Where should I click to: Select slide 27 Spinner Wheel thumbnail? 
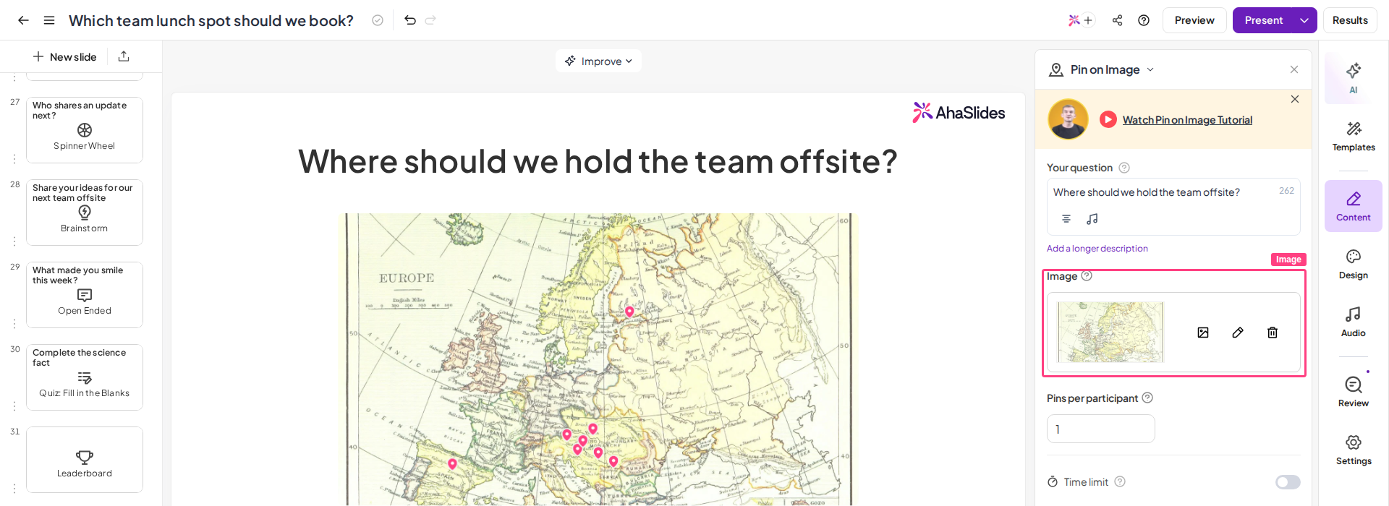(x=85, y=130)
